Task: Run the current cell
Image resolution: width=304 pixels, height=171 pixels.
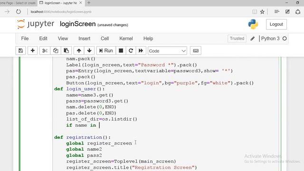Action: click(106, 51)
